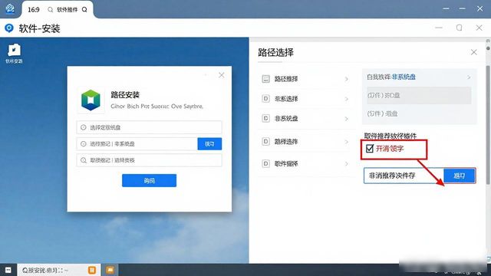Open the 非系选择 list item
Image resolution: width=491 pixels, height=276 pixels.
(x=305, y=99)
